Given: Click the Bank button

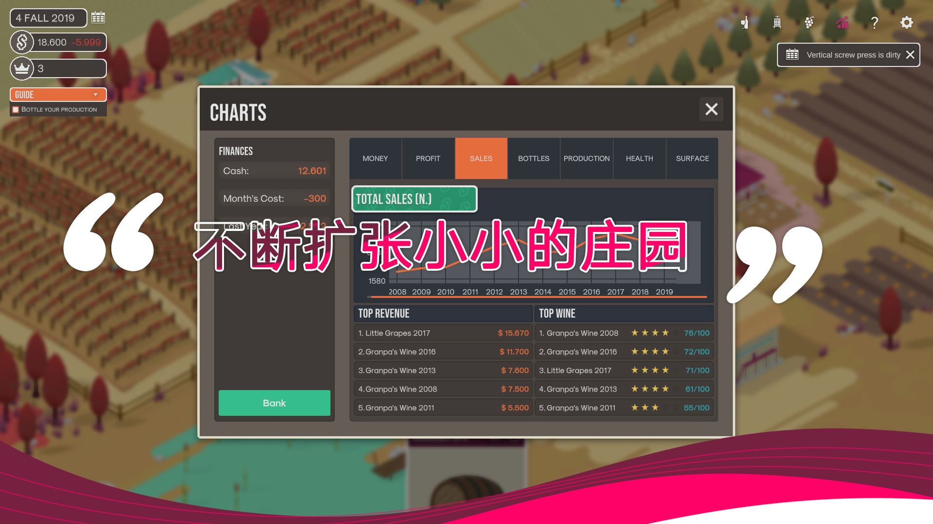Looking at the screenshot, I should pos(274,402).
